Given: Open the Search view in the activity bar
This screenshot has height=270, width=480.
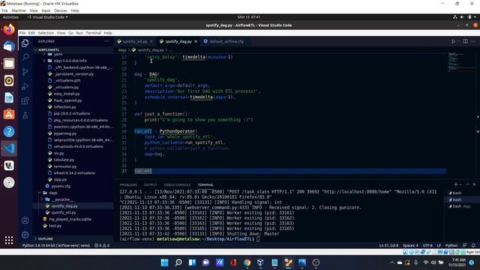Looking at the screenshot, I should pos(25,57).
